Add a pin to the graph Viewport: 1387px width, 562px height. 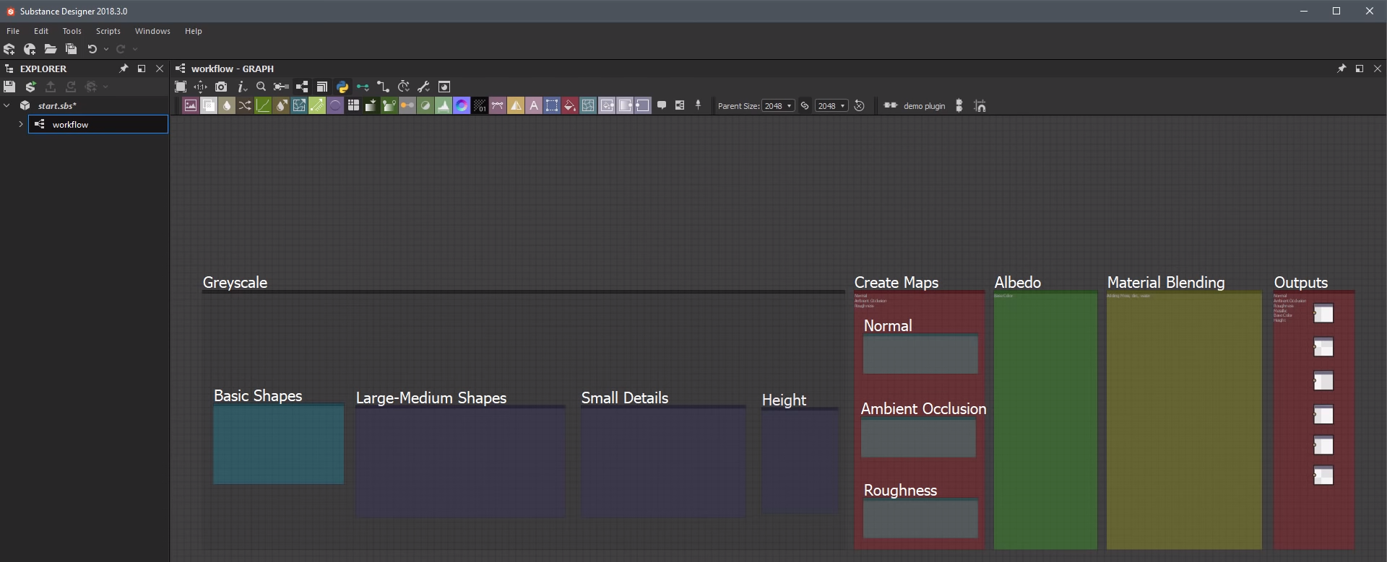click(x=698, y=105)
